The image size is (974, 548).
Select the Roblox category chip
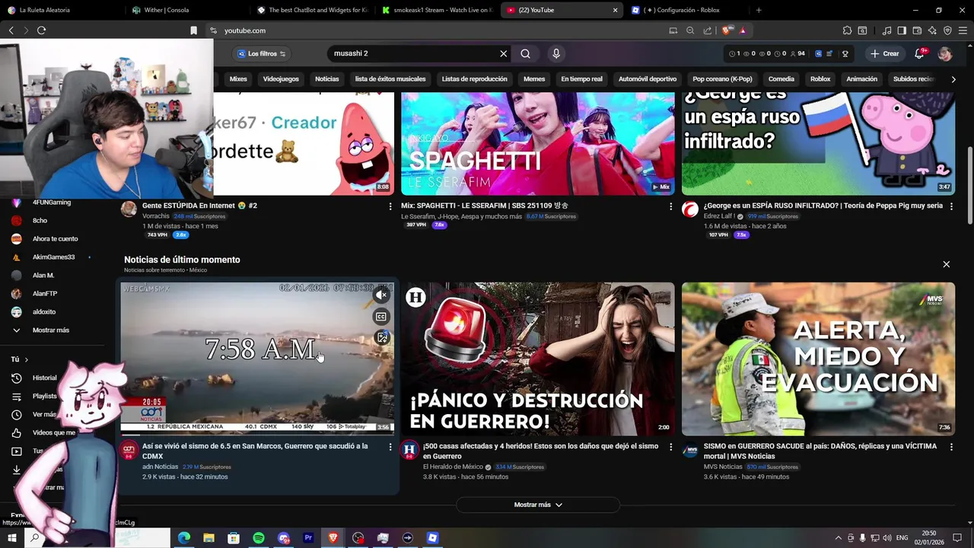[x=820, y=79]
